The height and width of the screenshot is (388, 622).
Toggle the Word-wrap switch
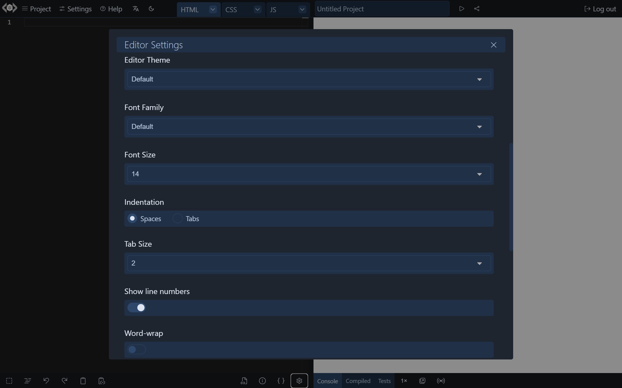[136, 349]
